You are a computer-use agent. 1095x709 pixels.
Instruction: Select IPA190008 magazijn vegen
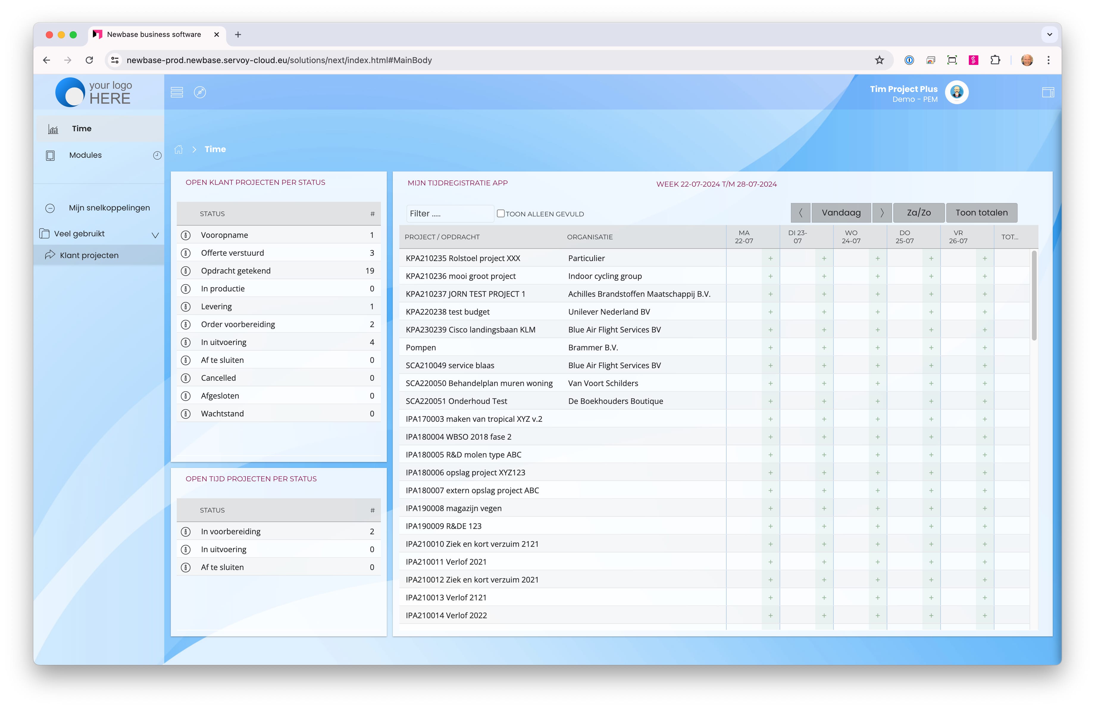[453, 508]
